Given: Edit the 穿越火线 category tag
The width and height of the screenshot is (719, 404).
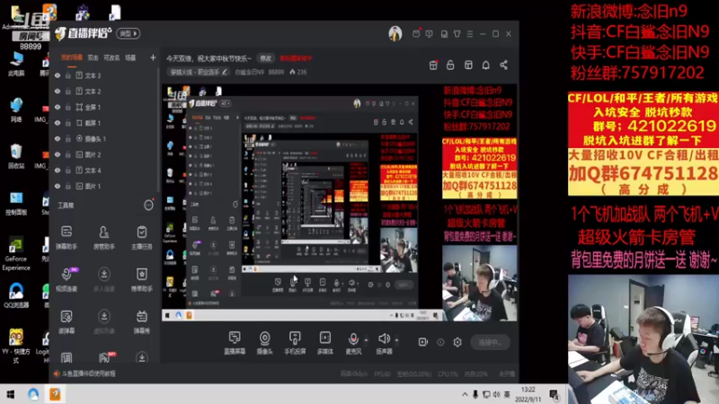Looking at the screenshot, I should pos(199,72).
